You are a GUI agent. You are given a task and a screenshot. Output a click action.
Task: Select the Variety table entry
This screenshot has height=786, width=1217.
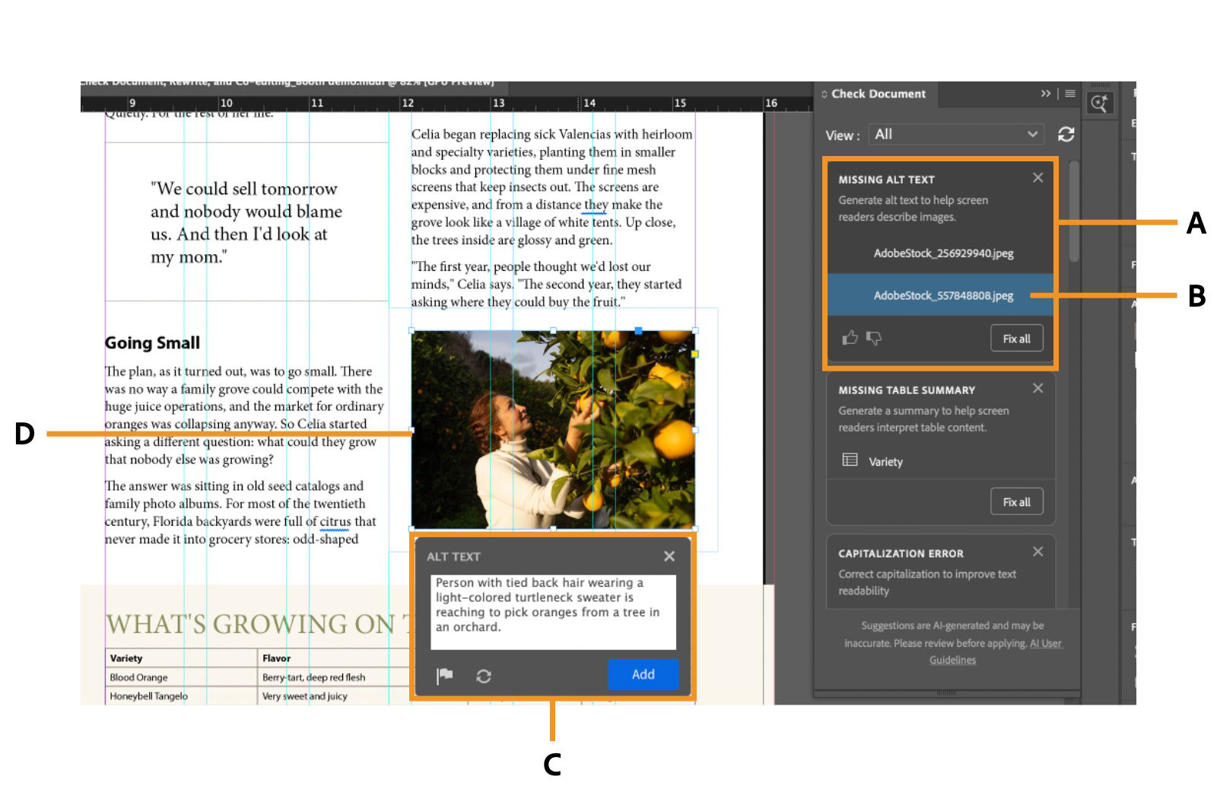[x=941, y=461]
